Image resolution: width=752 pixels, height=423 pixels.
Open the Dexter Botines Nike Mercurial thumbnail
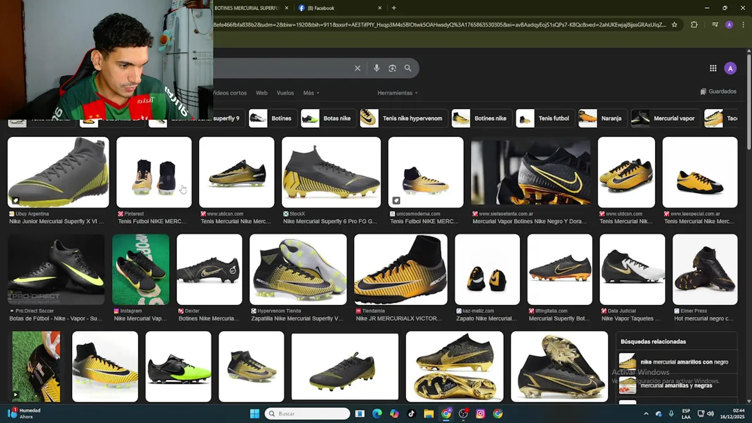coord(209,269)
